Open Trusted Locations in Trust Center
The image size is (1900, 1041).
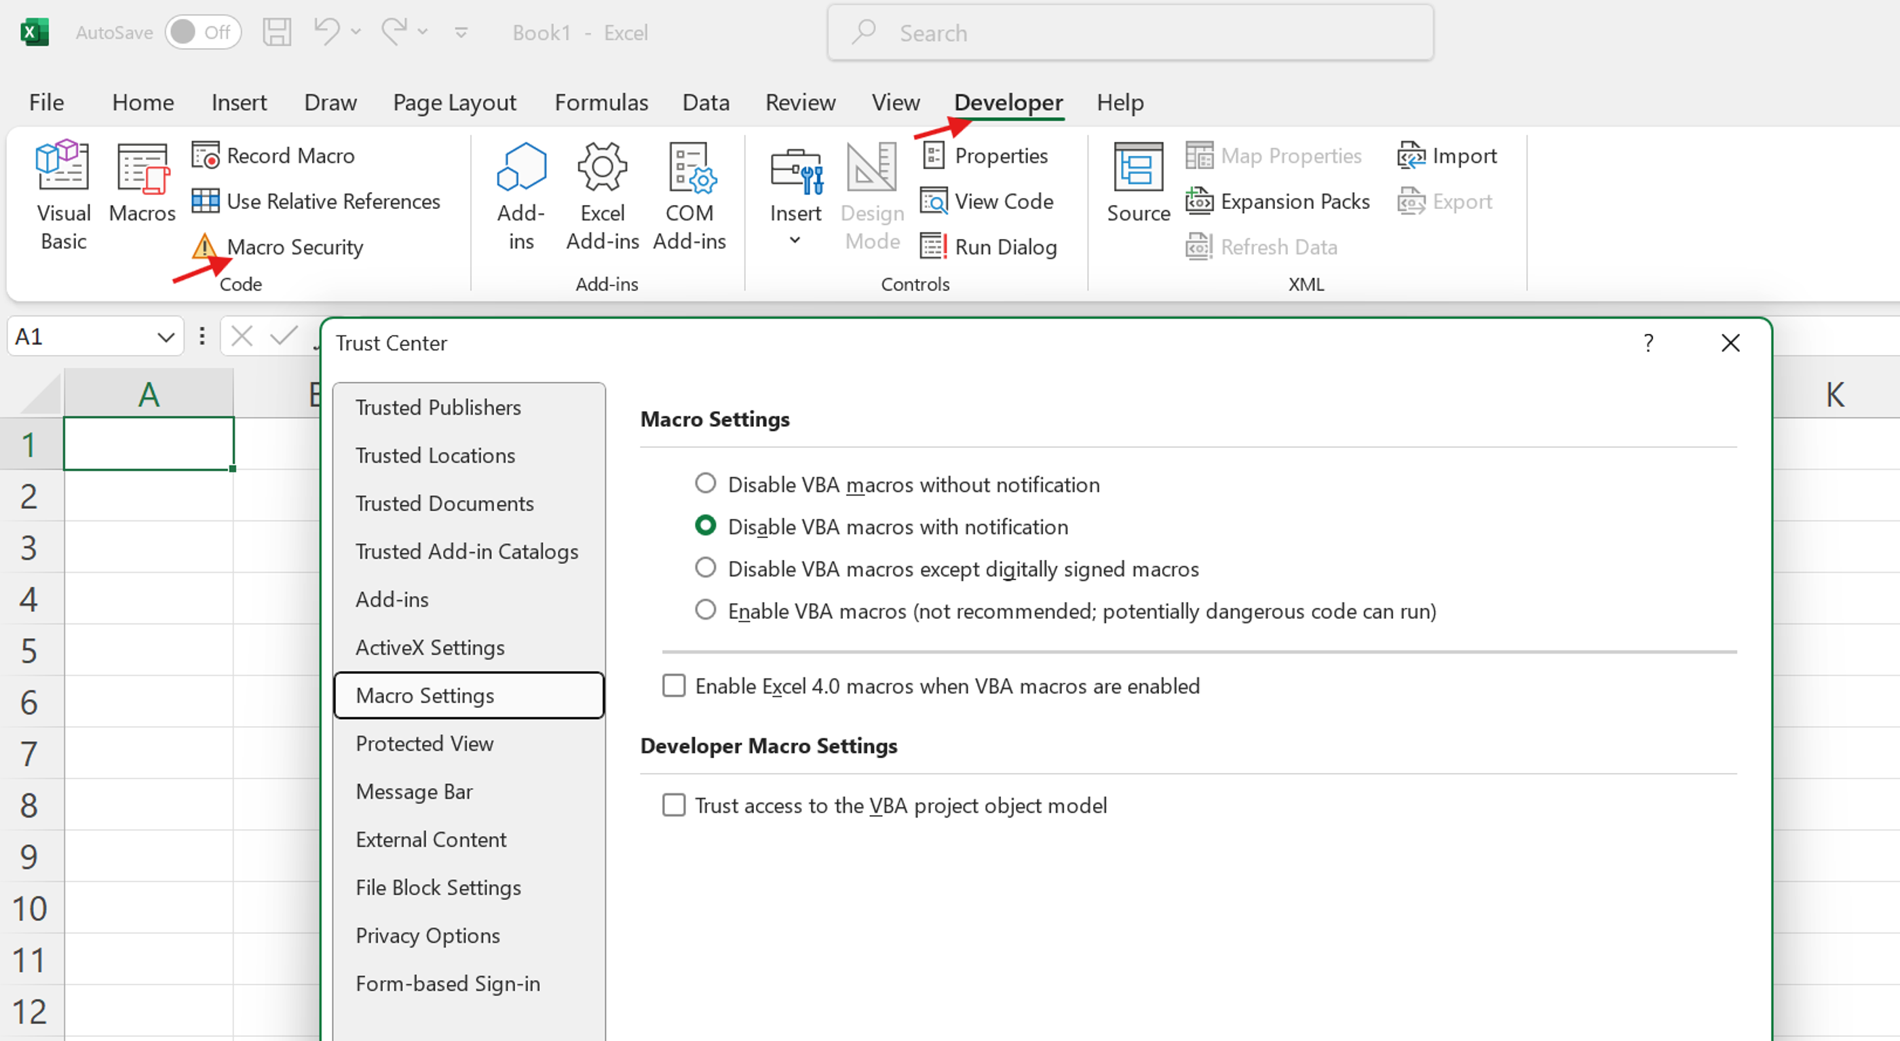pos(469,455)
